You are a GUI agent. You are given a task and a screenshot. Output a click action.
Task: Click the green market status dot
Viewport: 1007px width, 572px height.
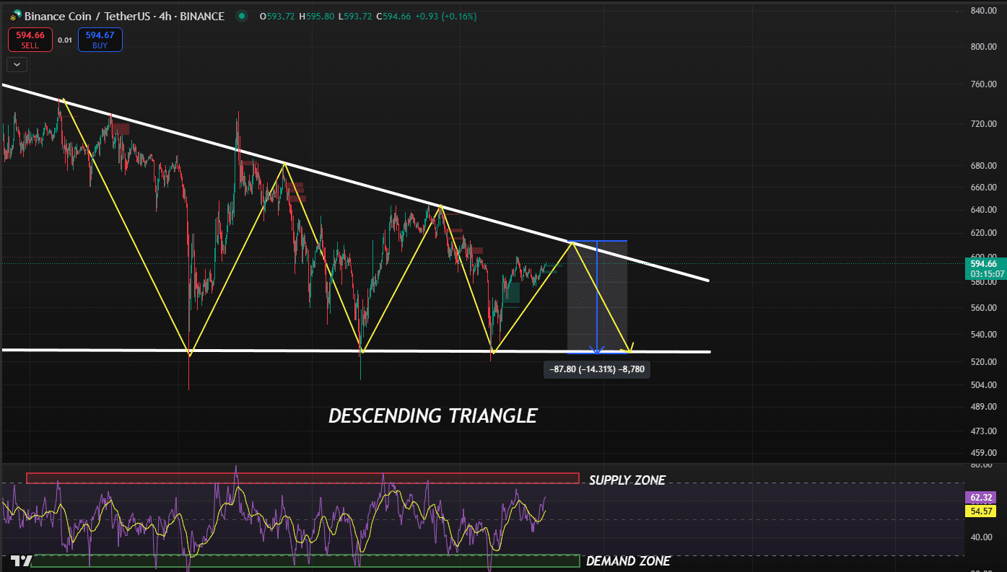pyautogui.click(x=241, y=16)
